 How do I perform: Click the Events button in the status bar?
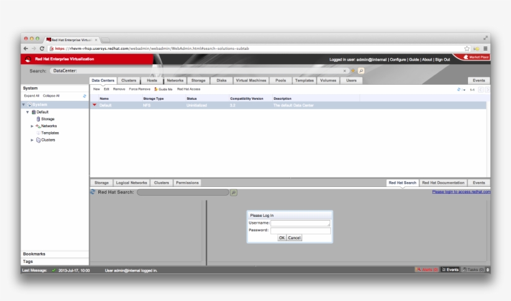click(450, 270)
